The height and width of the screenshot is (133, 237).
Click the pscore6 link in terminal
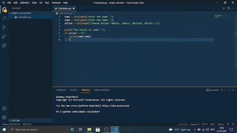[116, 106]
